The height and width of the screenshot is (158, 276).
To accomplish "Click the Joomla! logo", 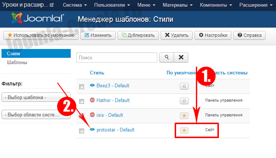I will pyautogui.click(x=38, y=18).
